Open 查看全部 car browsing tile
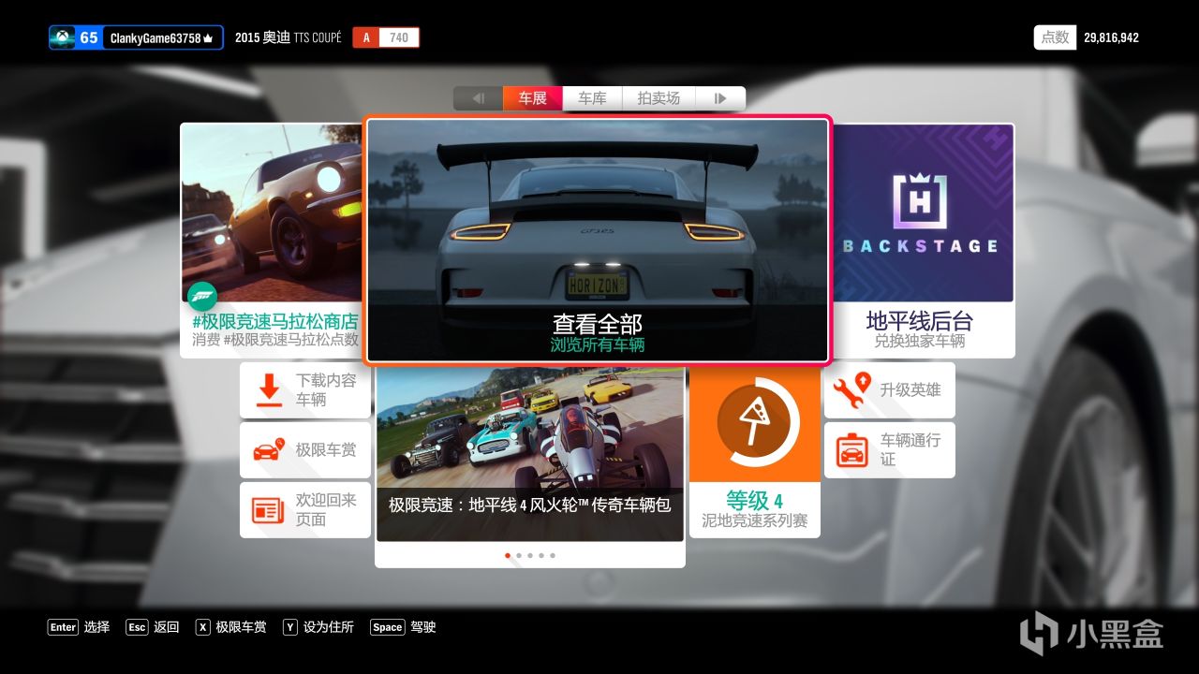The height and width of the screenshot is (674, 1199). point(598,240)
